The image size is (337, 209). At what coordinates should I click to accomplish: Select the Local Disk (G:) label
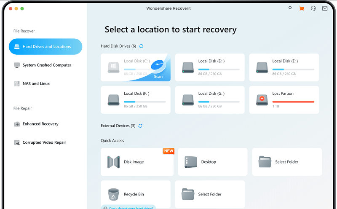click(x=211, y=94)
